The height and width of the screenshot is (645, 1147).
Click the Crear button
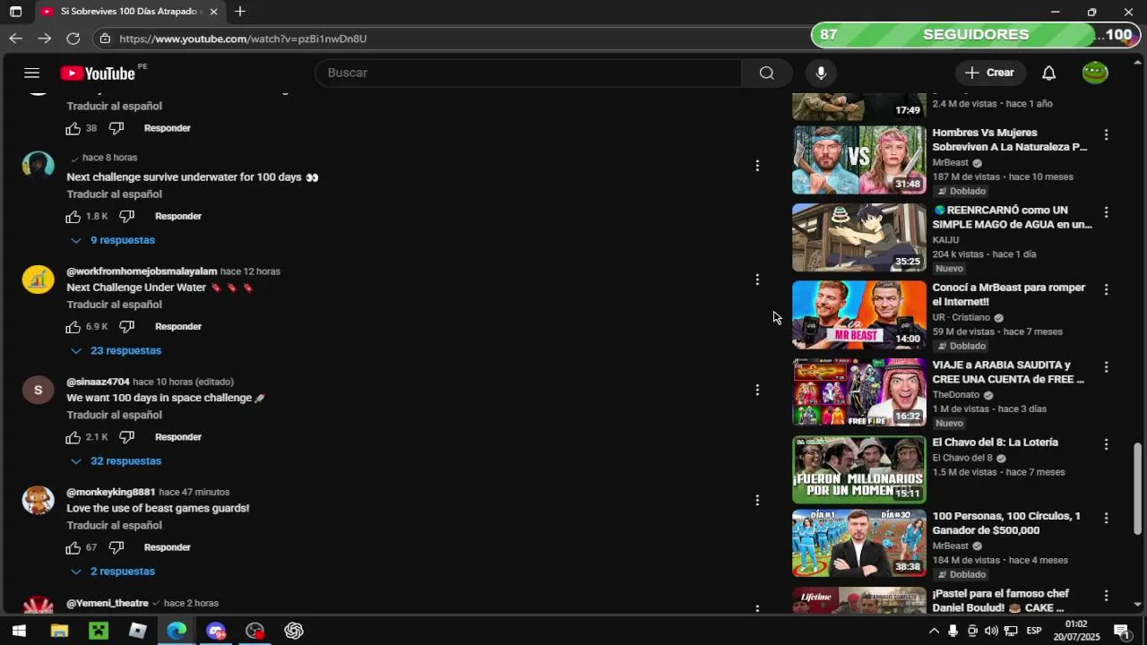(x=990, y=73)
